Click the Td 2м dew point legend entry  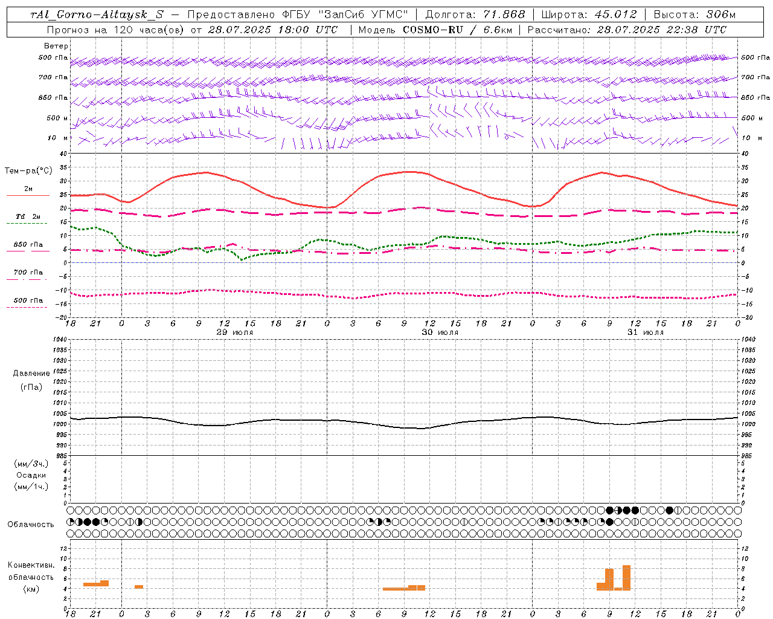[x=28, y=216]
